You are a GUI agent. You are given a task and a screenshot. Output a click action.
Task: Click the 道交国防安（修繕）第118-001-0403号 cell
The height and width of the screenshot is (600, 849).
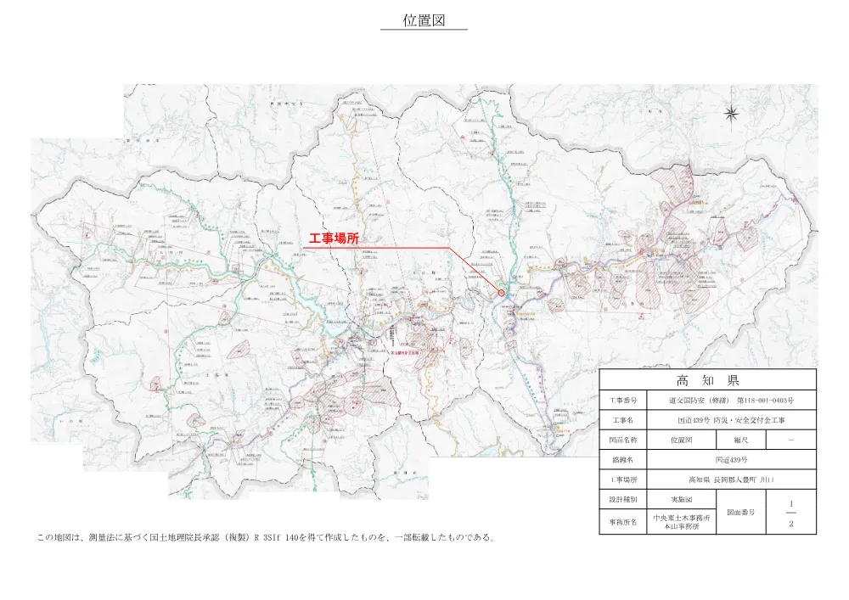732,401
